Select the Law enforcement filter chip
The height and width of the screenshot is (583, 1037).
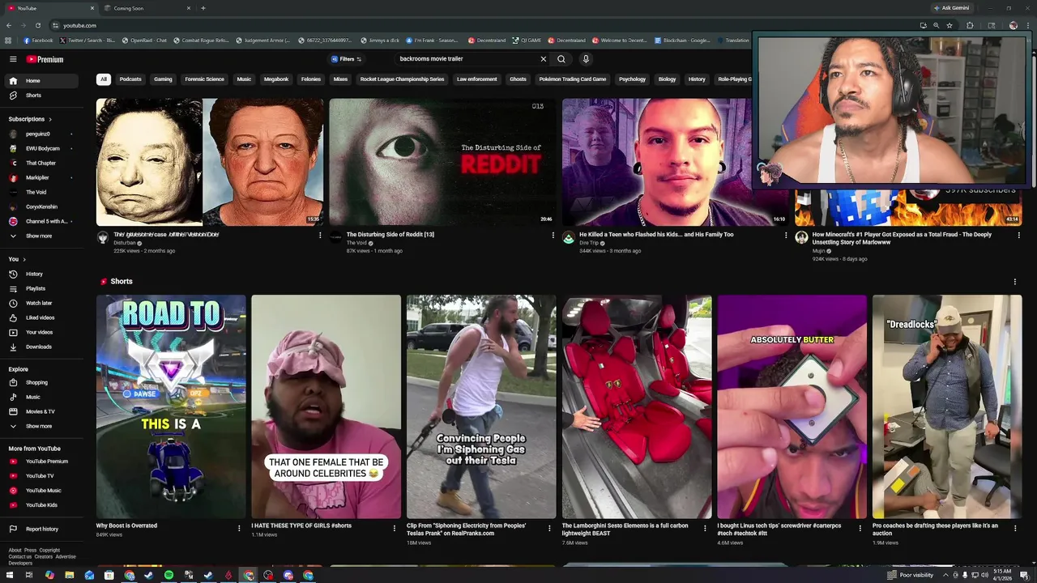click(476, 79)
